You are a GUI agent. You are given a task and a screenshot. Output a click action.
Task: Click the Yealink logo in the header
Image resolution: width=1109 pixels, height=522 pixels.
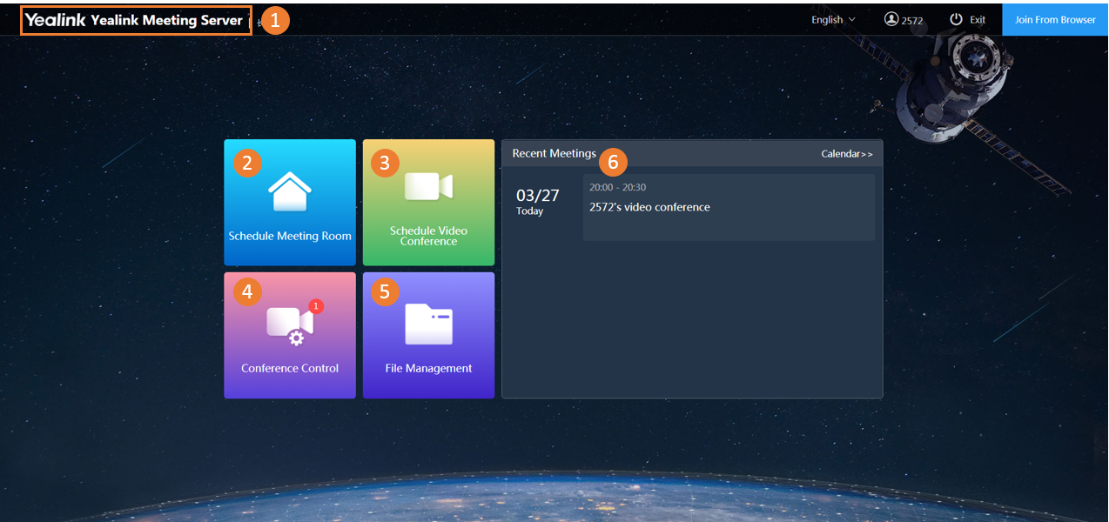pos(55,20)
